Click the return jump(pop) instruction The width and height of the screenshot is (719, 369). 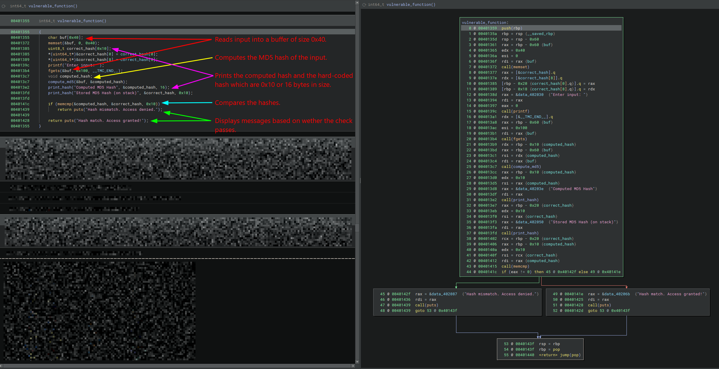point(559,355)
